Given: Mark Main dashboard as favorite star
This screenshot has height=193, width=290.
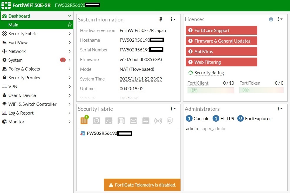Looking at the screenshot, I should click(x=69, y=25).
